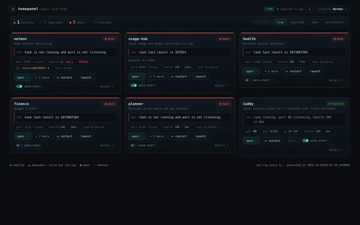
Task: Expand health card's 1 more dropdown
Action: pos(271,71)
